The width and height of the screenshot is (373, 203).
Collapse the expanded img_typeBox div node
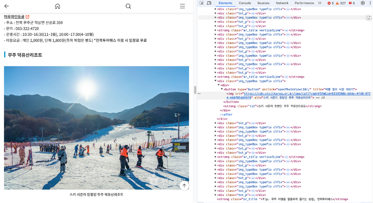(215, 81)
